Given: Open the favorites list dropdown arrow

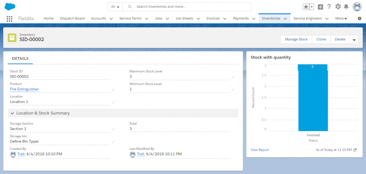Looking at the screenshot, I should pos(311,7).
